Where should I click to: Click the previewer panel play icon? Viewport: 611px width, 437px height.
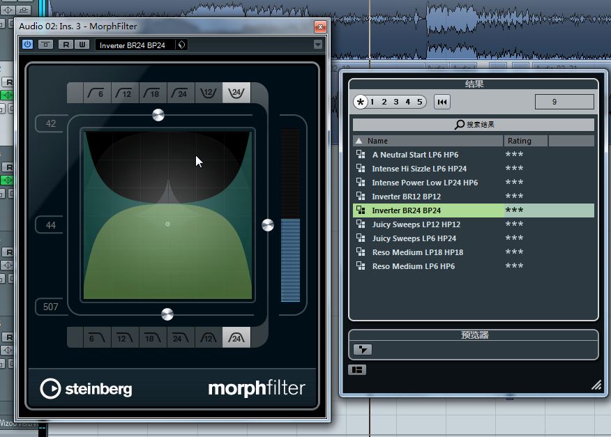[363, 349]
